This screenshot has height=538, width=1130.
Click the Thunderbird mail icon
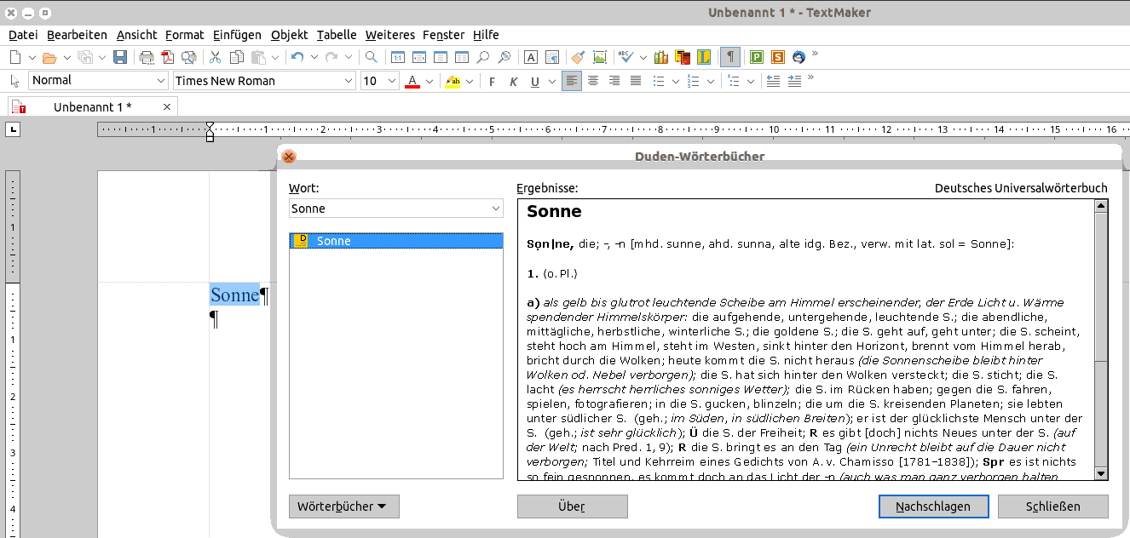click(798, 57)
